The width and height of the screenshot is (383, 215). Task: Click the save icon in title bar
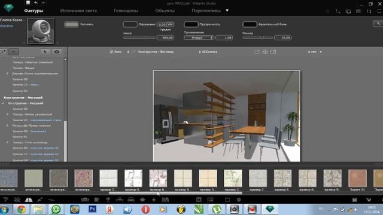[x=28, y=2]
